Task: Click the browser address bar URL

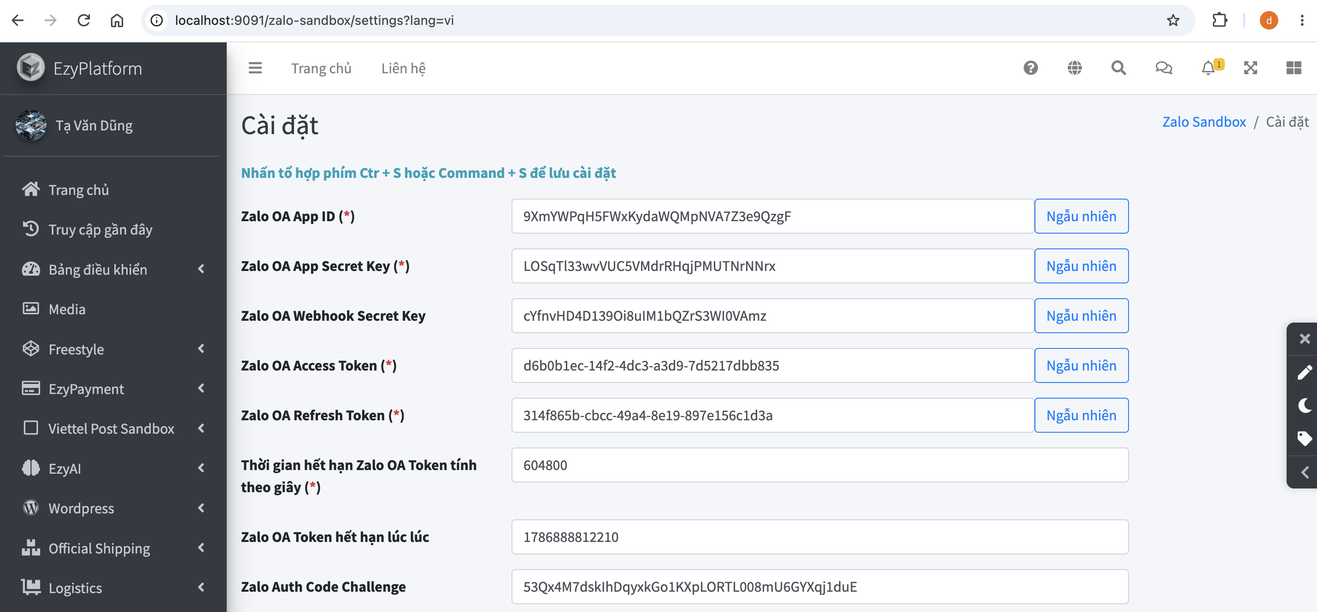Action: [314, 20]
